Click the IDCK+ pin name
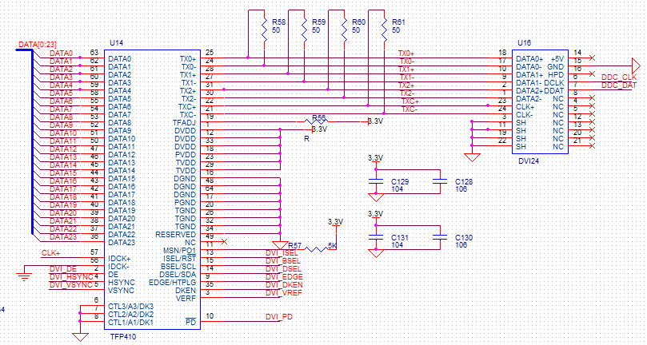Viewport: 647px width, 345px height. (119, 259)
